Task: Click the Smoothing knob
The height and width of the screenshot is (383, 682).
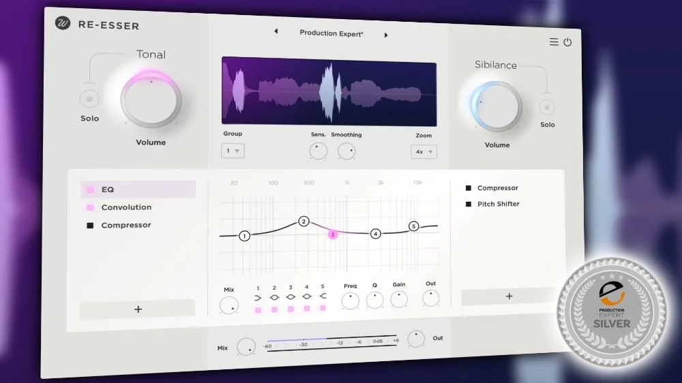Action: click(346, 151)
